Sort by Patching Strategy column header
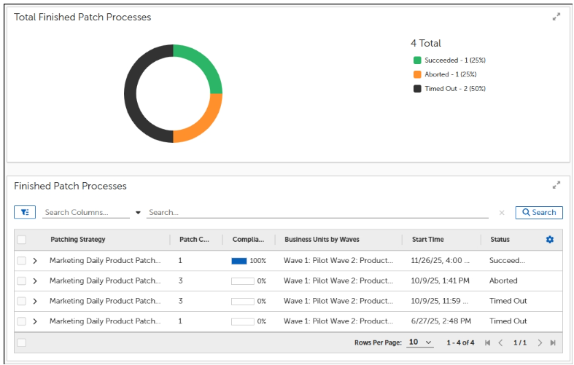The width and height of the screenshot is (574, 365). (78, 240)
